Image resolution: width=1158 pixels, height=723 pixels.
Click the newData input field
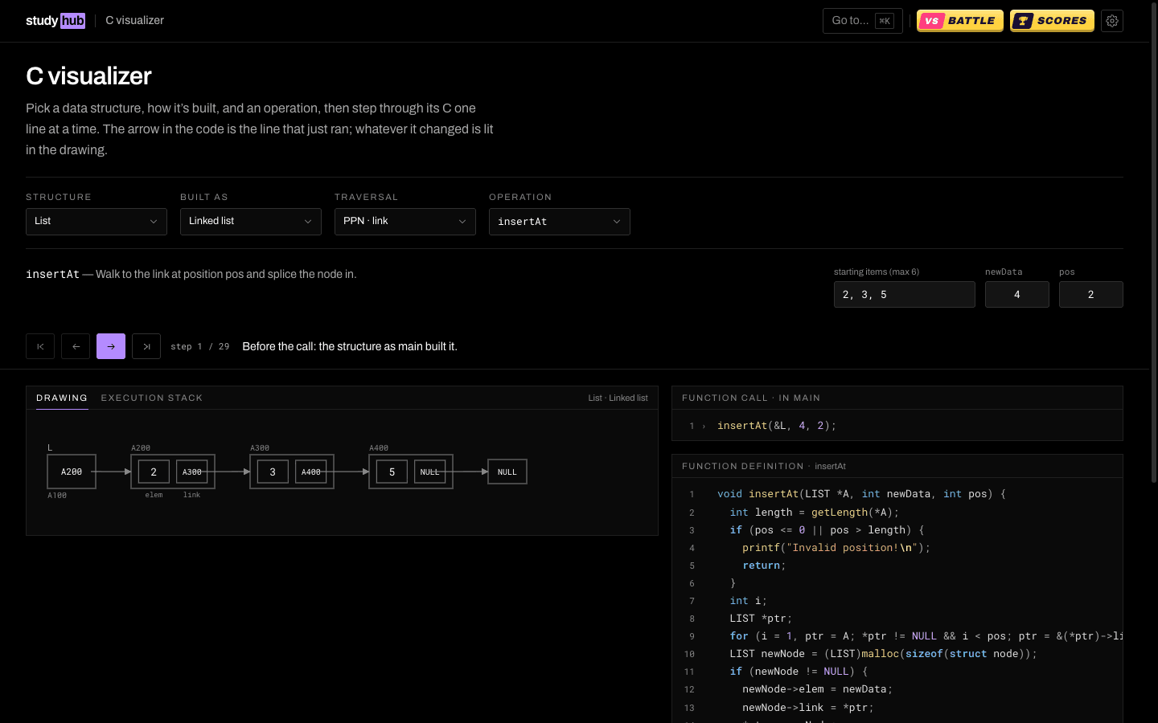1017,295
